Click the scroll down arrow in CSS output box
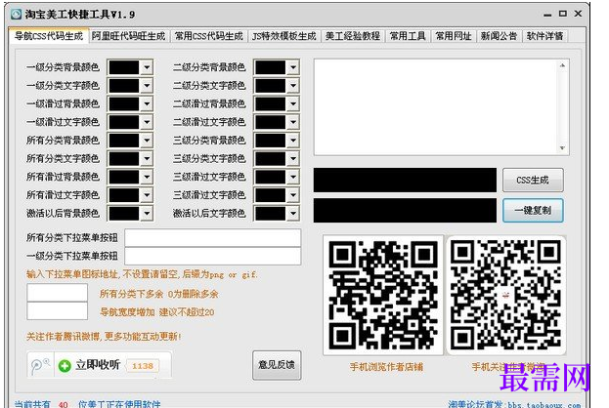 click(x=562, y=148)
